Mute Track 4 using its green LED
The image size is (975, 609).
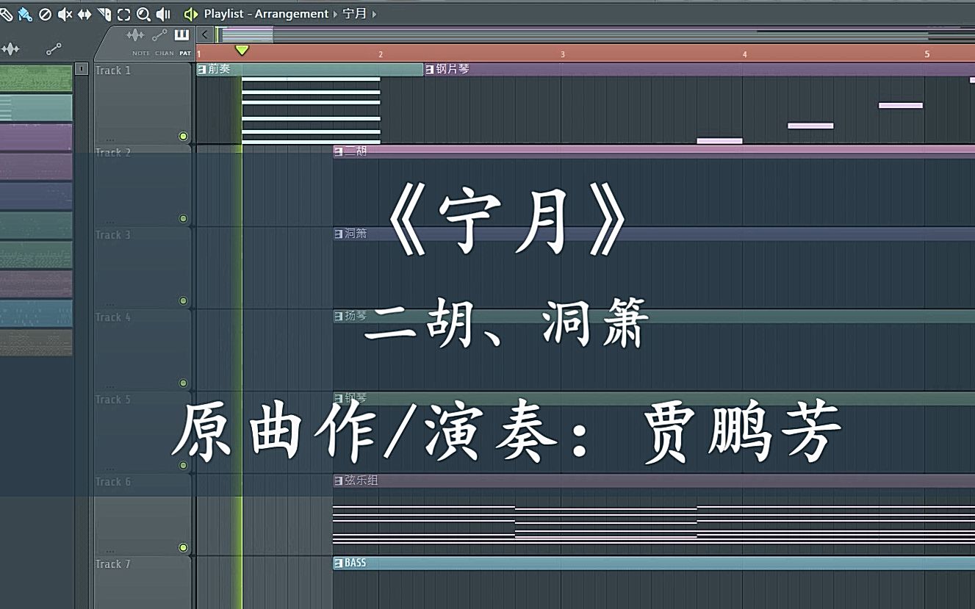[183, 383]
